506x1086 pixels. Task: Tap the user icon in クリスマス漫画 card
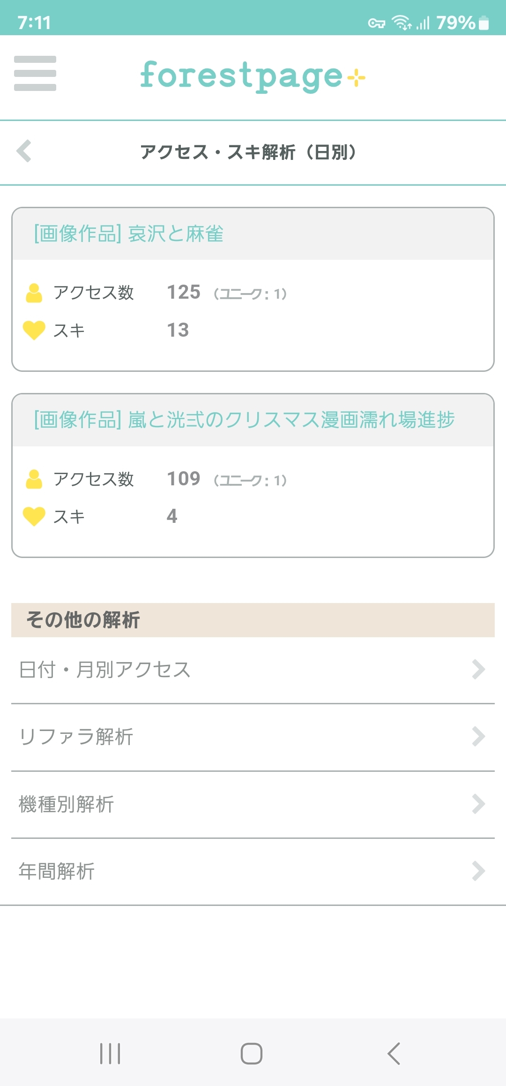point(34,479)
